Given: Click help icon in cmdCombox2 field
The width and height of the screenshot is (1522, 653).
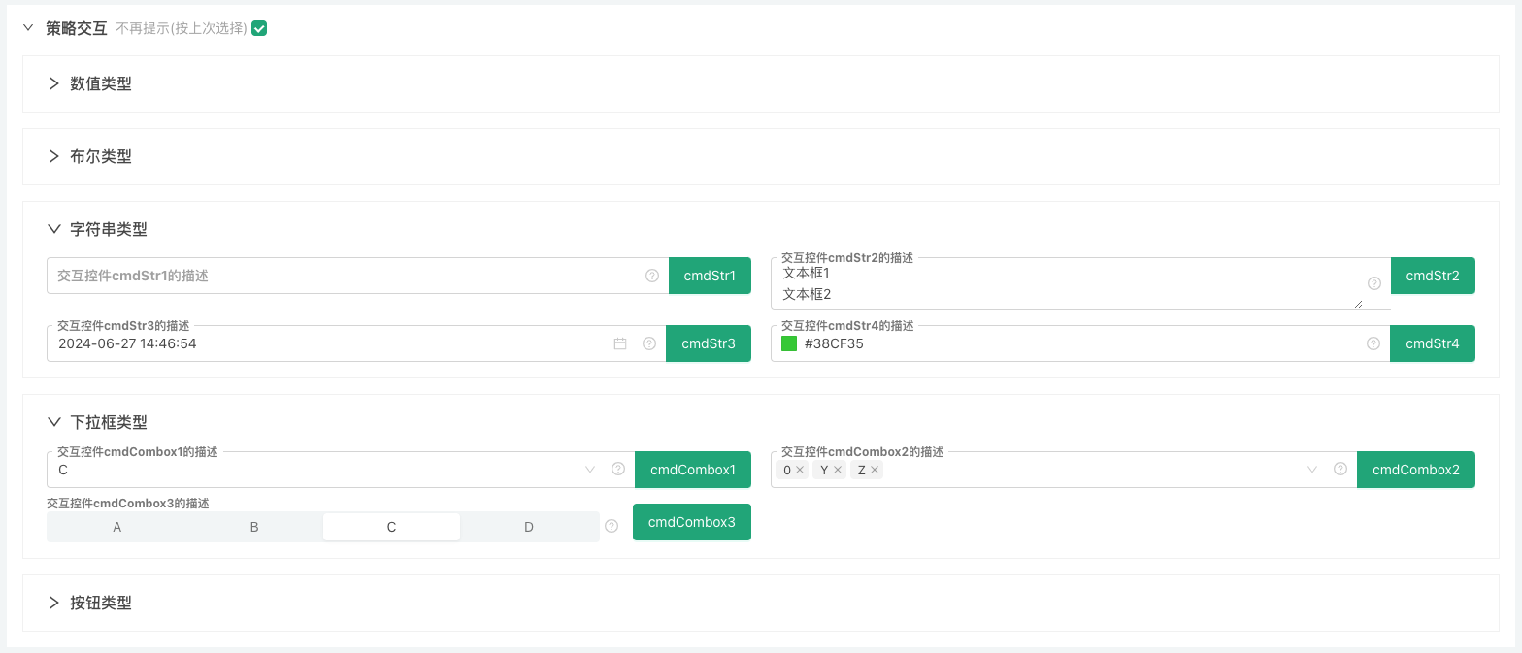Looking at the screenshot, I should [1340, 470].
